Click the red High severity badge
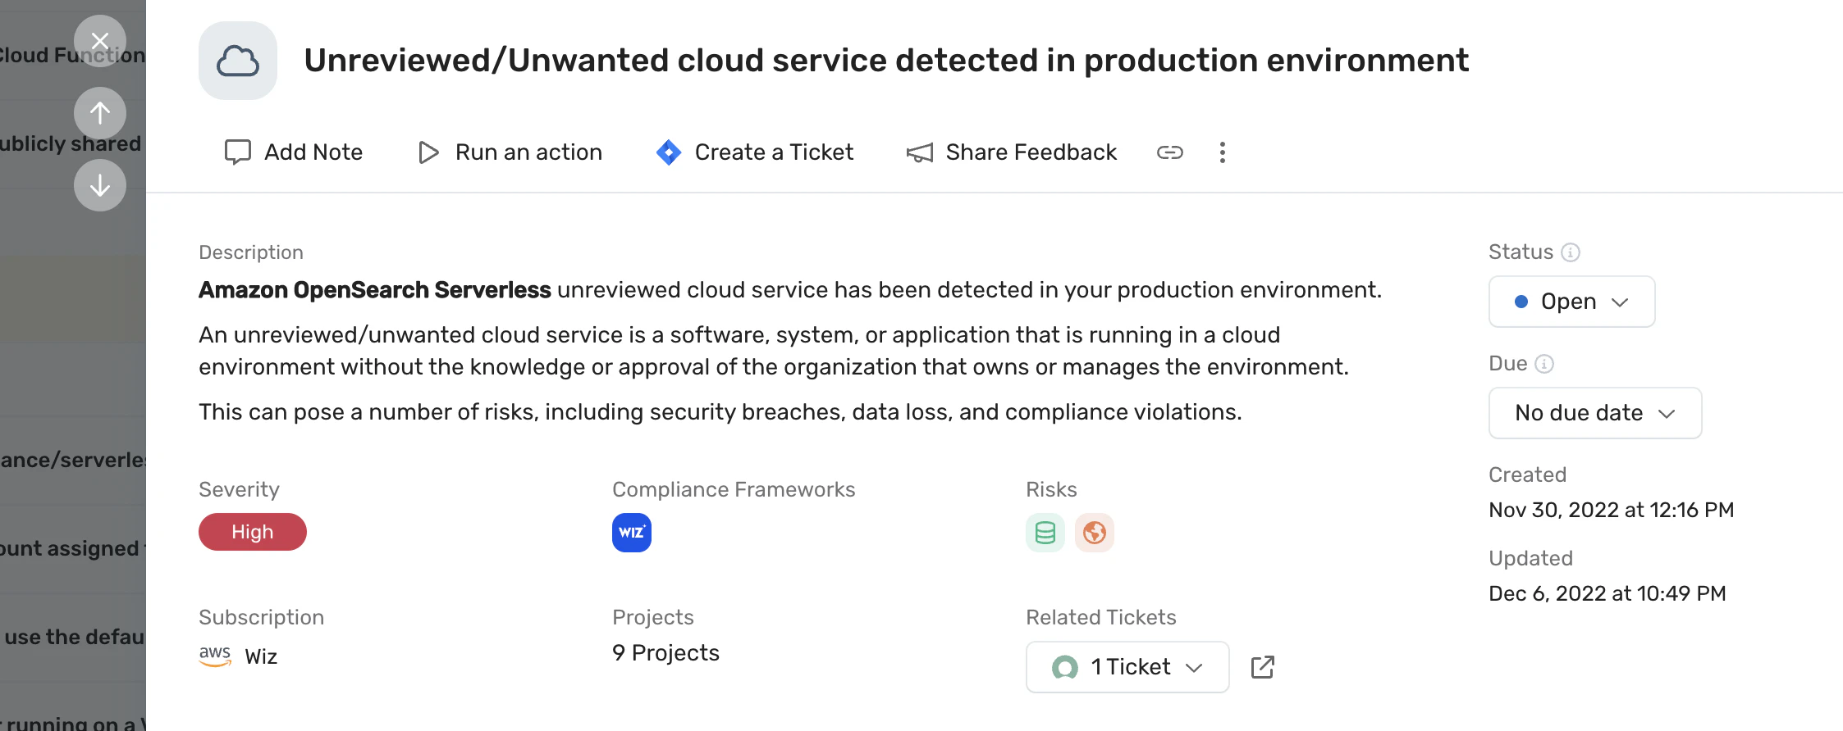 pos(252,532)
